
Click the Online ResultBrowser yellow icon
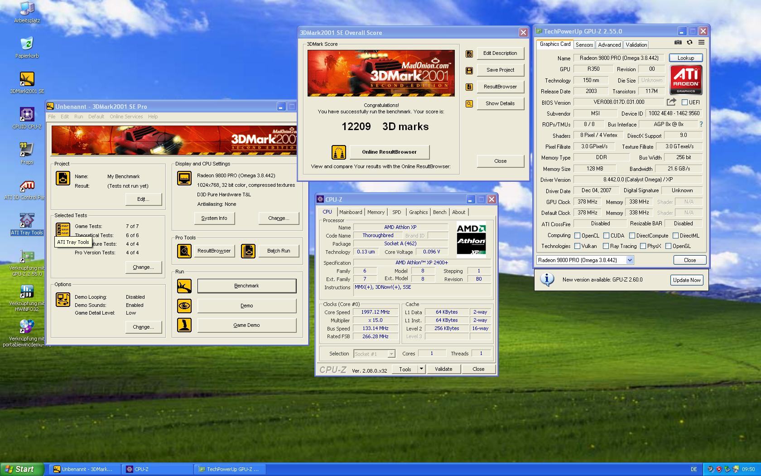[x=338, y=152]
